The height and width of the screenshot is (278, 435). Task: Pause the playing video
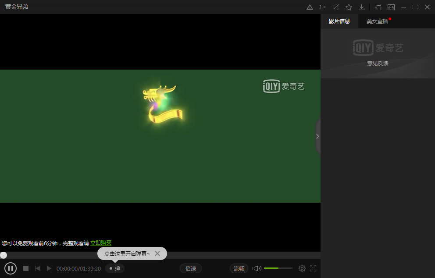pos(11,268)
